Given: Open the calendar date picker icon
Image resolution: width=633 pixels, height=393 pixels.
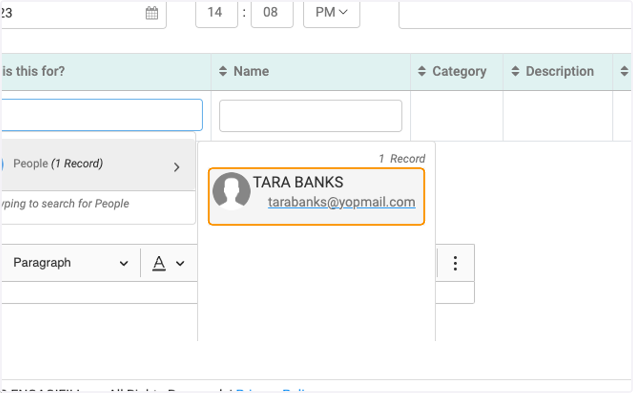Looking at the screenshot, I should coord(152,13).
